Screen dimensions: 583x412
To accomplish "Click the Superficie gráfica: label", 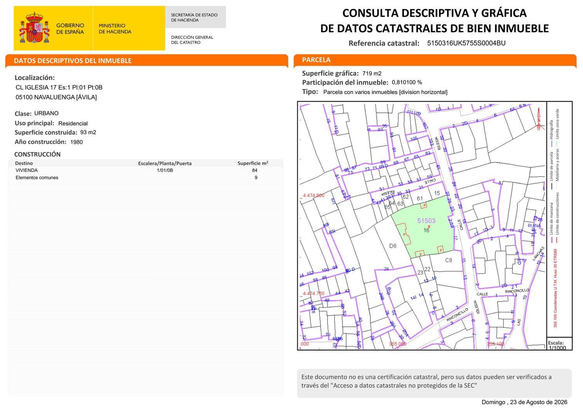I will (330, 73).
